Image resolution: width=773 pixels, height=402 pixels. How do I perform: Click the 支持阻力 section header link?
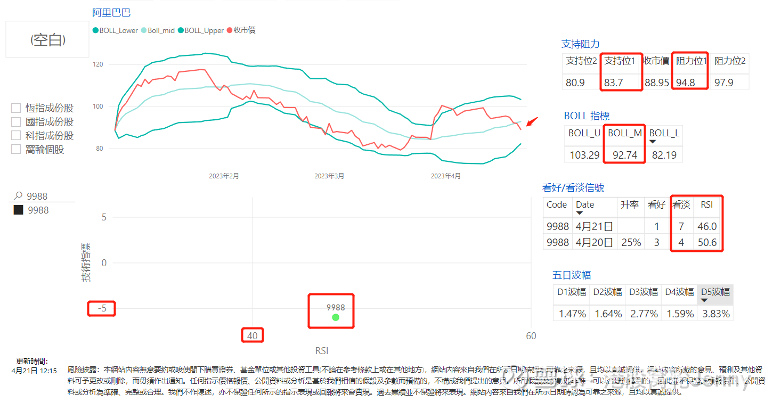coord(579,44)
